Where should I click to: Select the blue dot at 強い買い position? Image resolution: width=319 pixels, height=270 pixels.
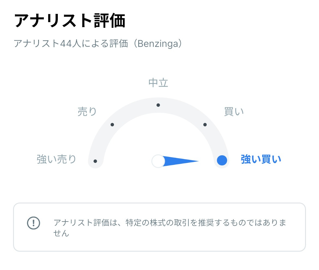[x=221, y=161]
